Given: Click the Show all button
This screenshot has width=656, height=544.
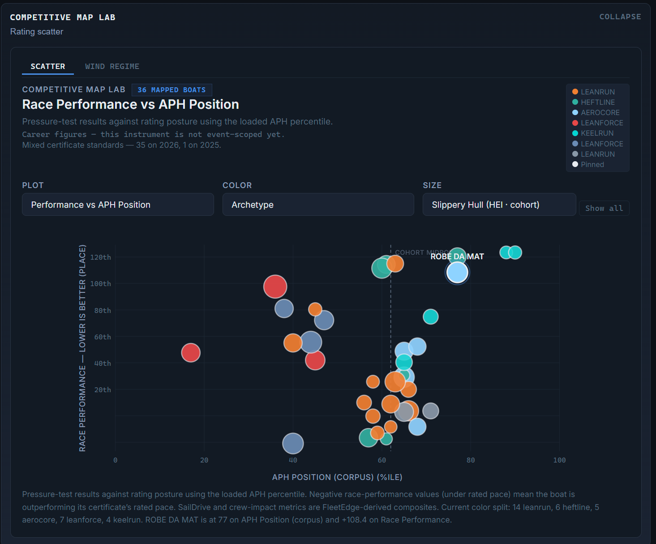Looking at the screenshot, I should click(x=604, y=208).
